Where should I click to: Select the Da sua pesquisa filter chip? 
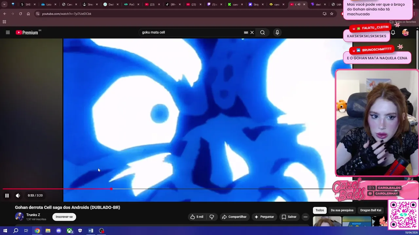pyautogui.click(x=342, y=210)
